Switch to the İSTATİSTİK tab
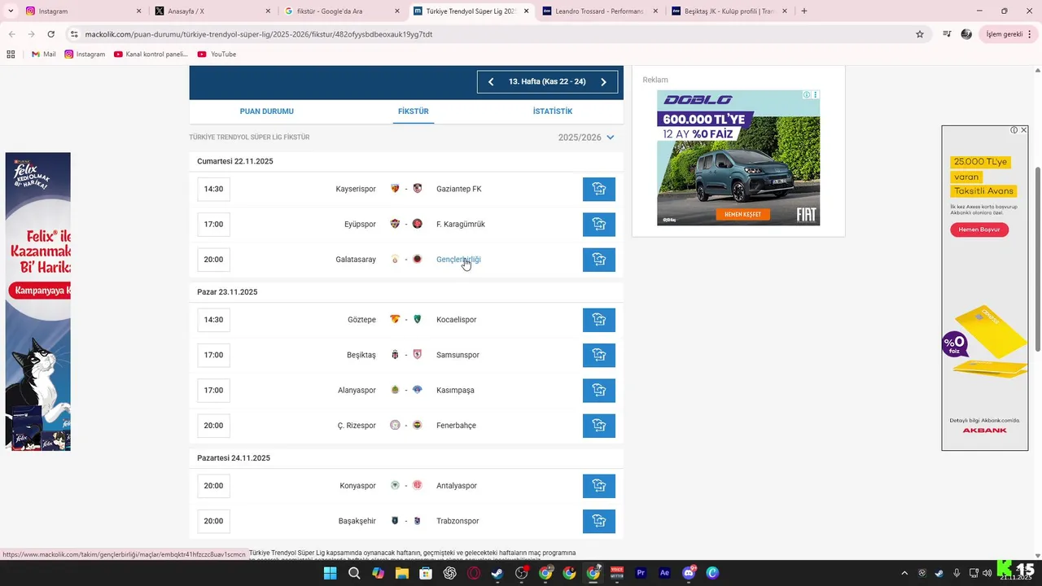This screenshot has width=1042, height=586. click(x=552, y=112)
